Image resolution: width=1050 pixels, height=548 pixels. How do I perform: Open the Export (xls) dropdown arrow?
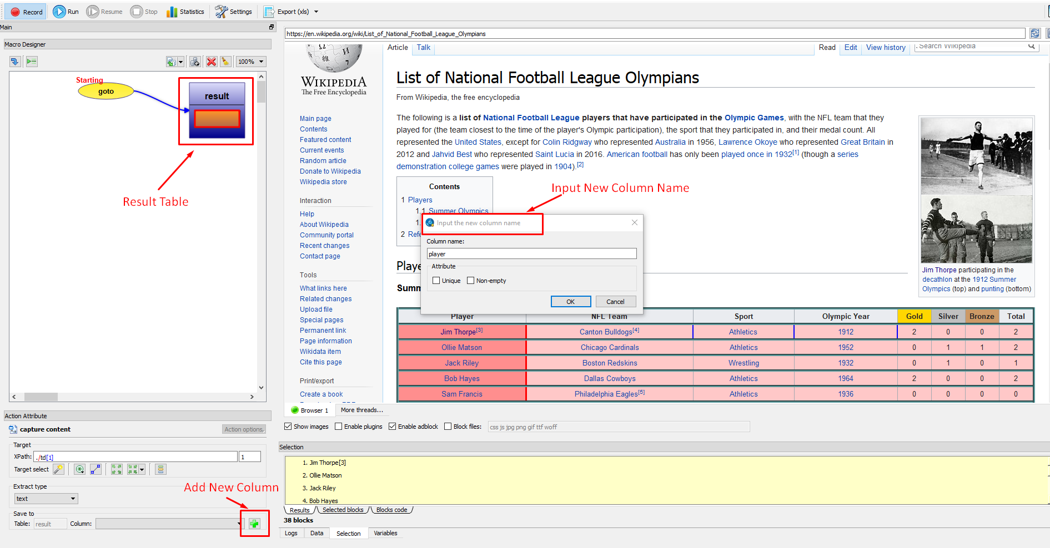[316, 12]
